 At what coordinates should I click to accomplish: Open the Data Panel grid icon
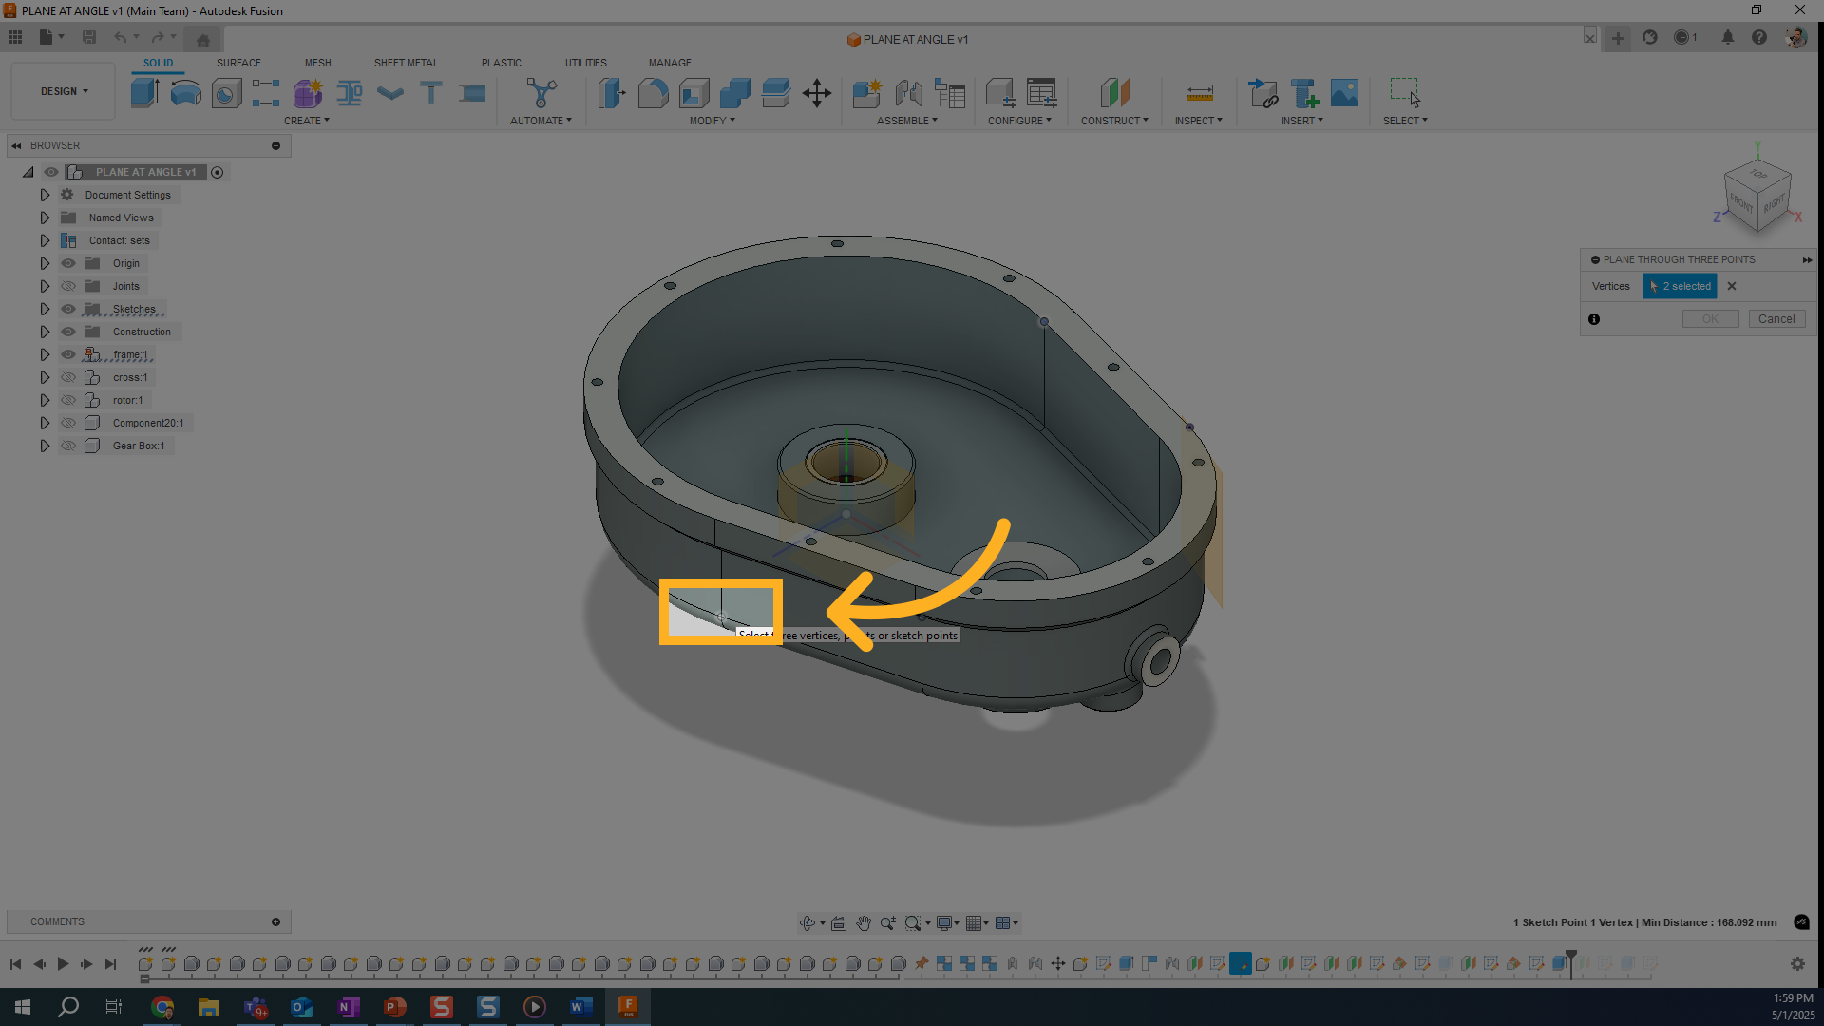pyautogui.click(x=15, y=37)
